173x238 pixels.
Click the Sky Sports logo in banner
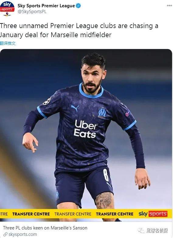point(153,214)
